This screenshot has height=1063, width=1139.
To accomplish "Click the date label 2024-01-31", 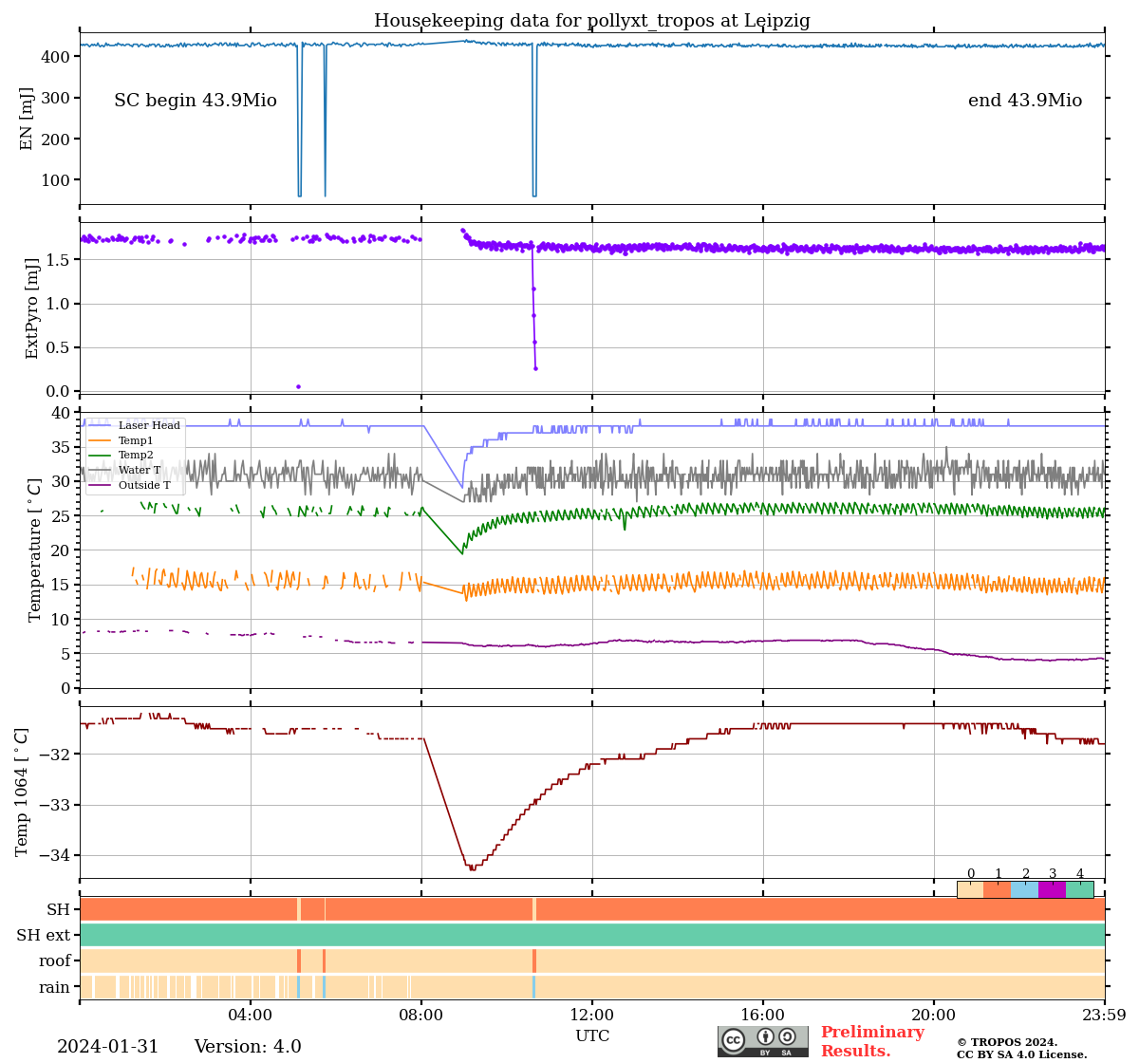I will [108, 1047].
